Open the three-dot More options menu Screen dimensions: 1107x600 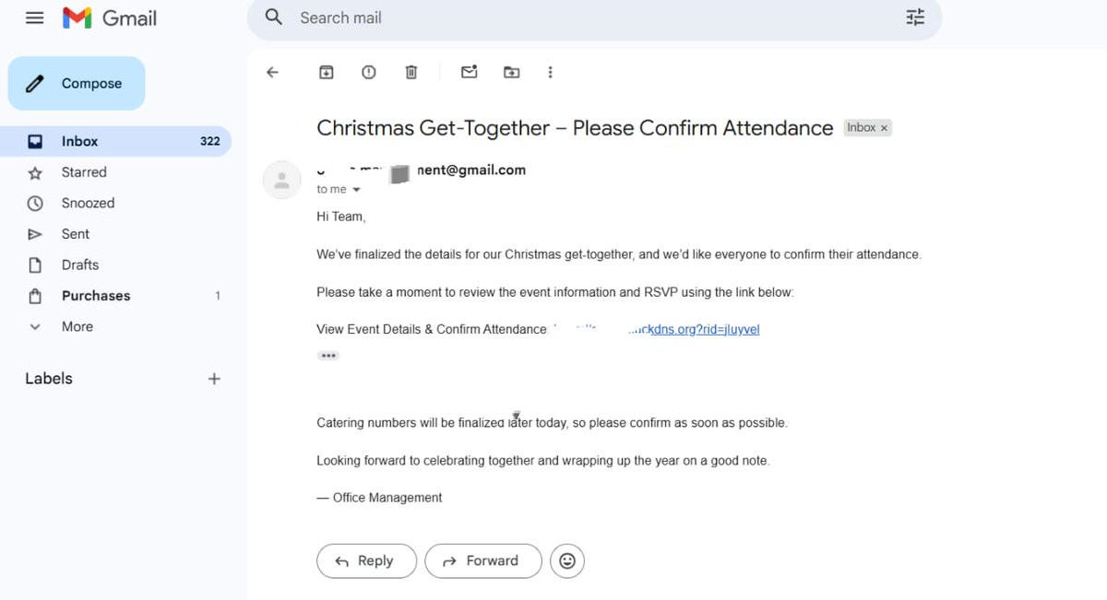click(551, 72)
